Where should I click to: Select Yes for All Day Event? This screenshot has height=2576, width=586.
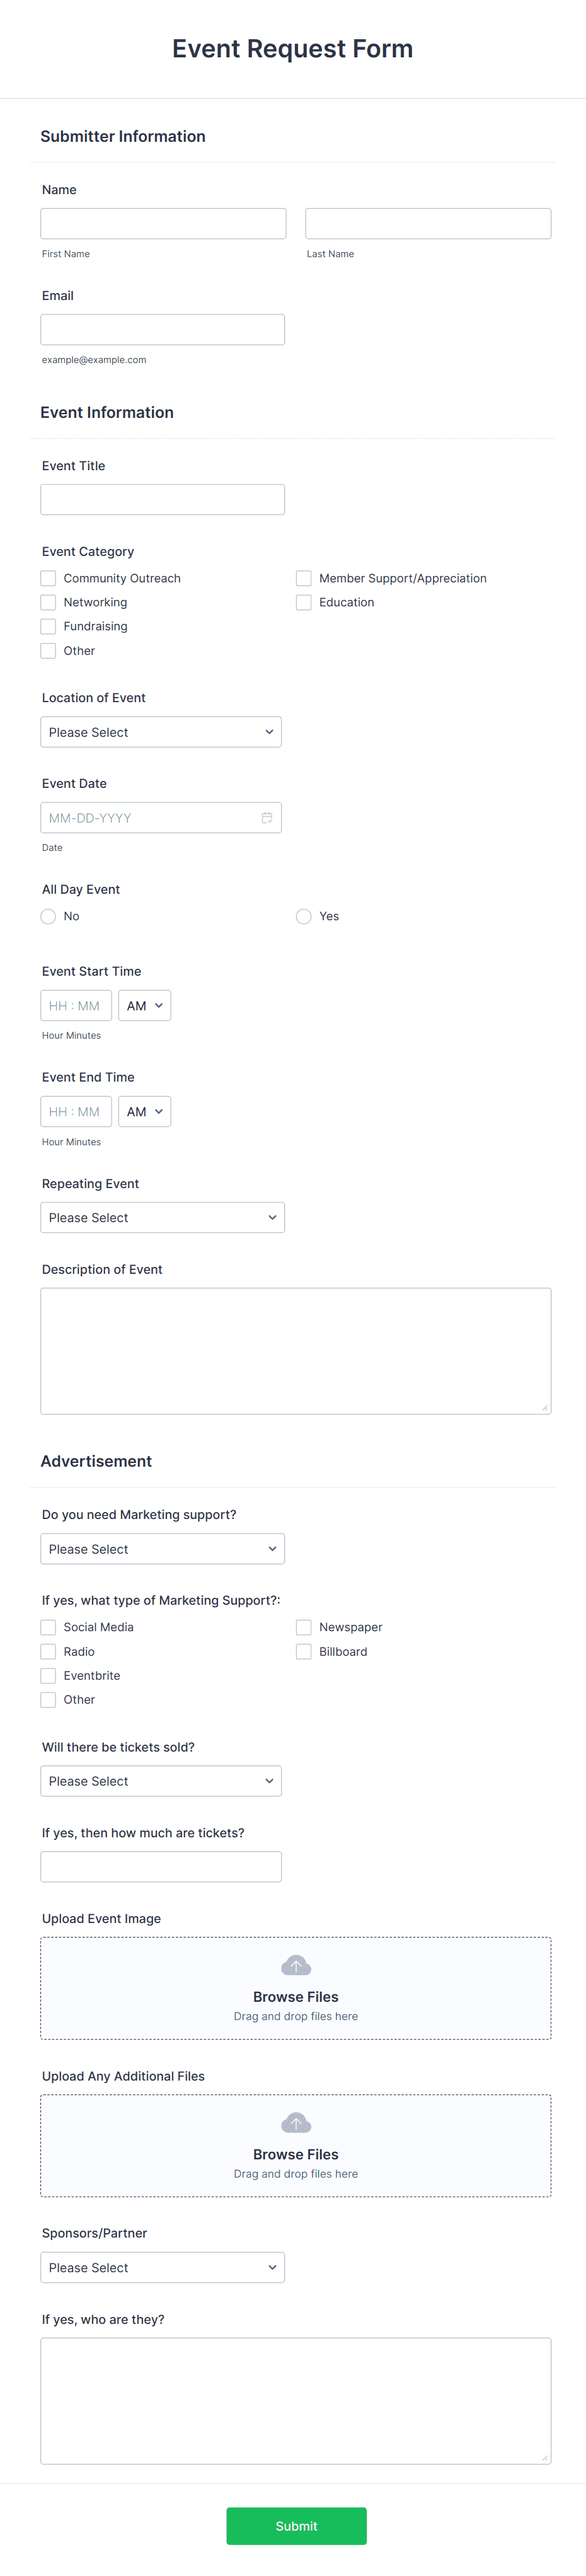pos(303,916)
